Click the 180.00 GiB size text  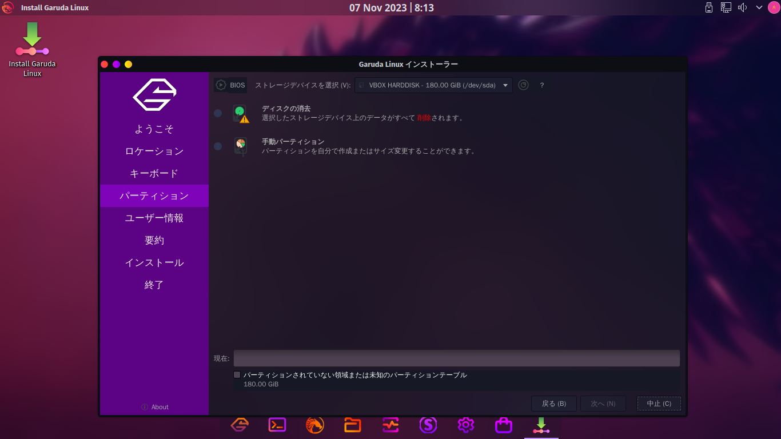[x=261, y=384]
